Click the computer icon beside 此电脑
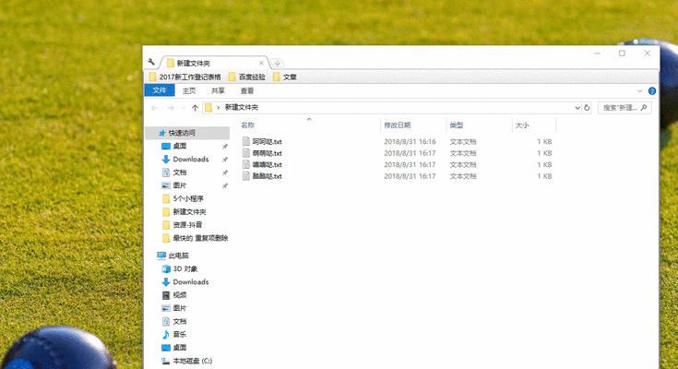Image resolution: width=678 pixels, height=369 pixels. [161, 256]
